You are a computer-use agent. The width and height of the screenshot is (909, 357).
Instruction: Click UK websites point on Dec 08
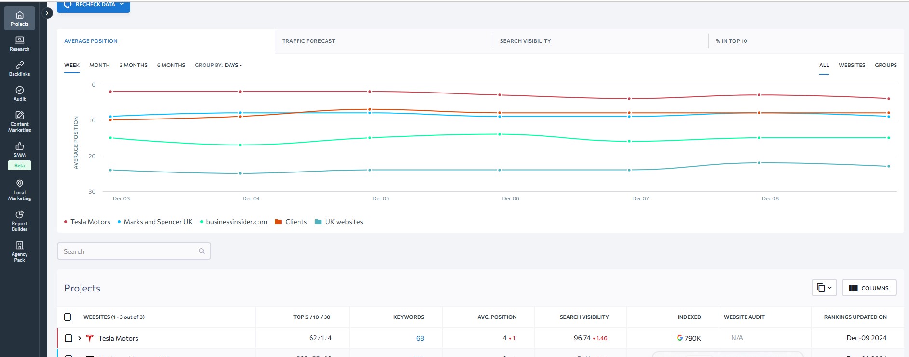759,163
